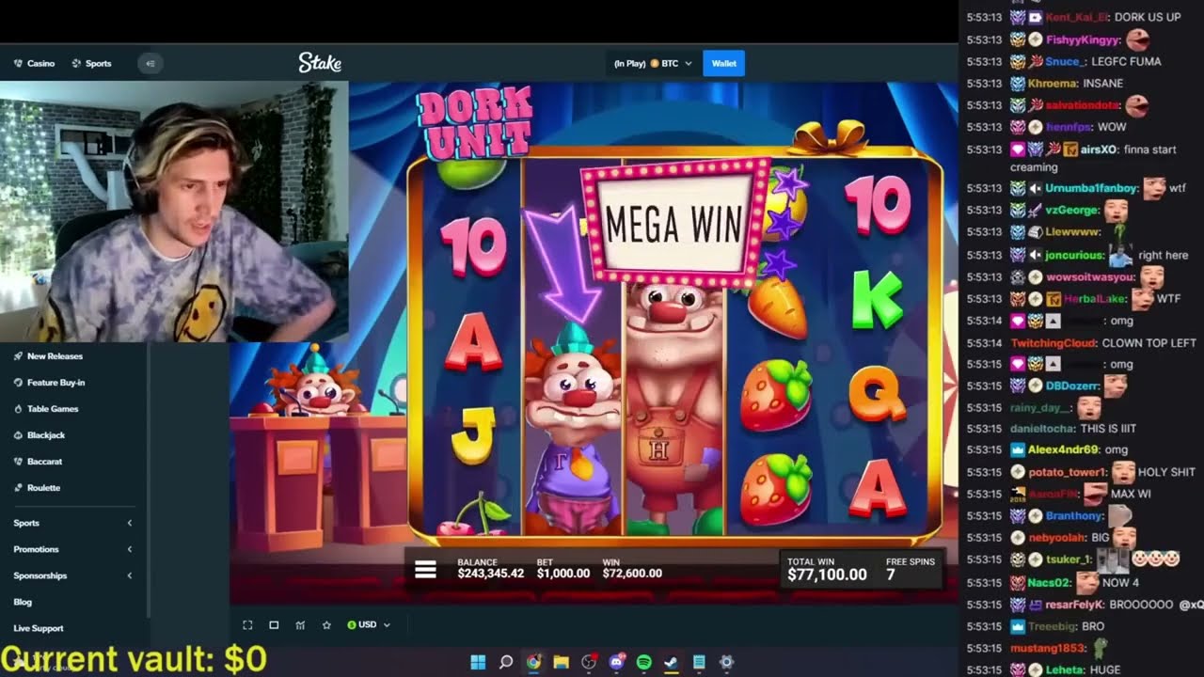Click chat message CLOWN TOP LEFT
The width and height of the screenshot is (1204, 677).
point(1149,343)
